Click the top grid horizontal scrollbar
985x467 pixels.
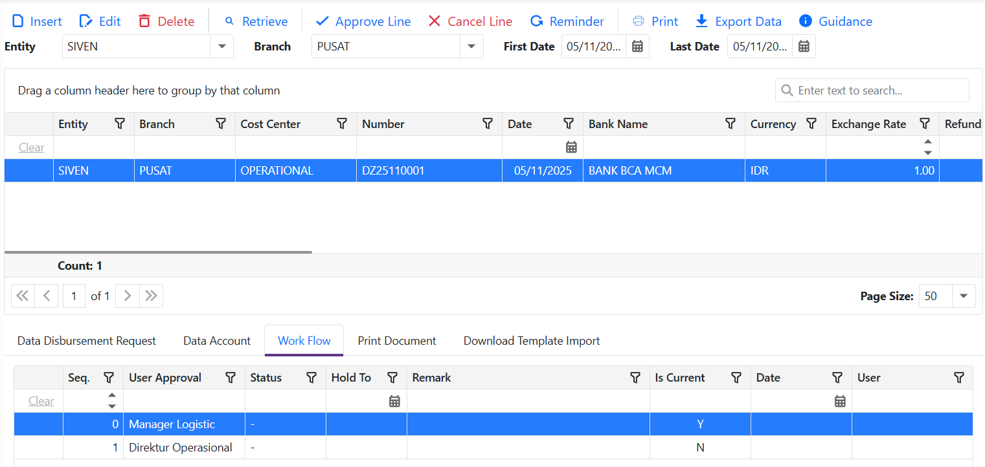(158, 252)
